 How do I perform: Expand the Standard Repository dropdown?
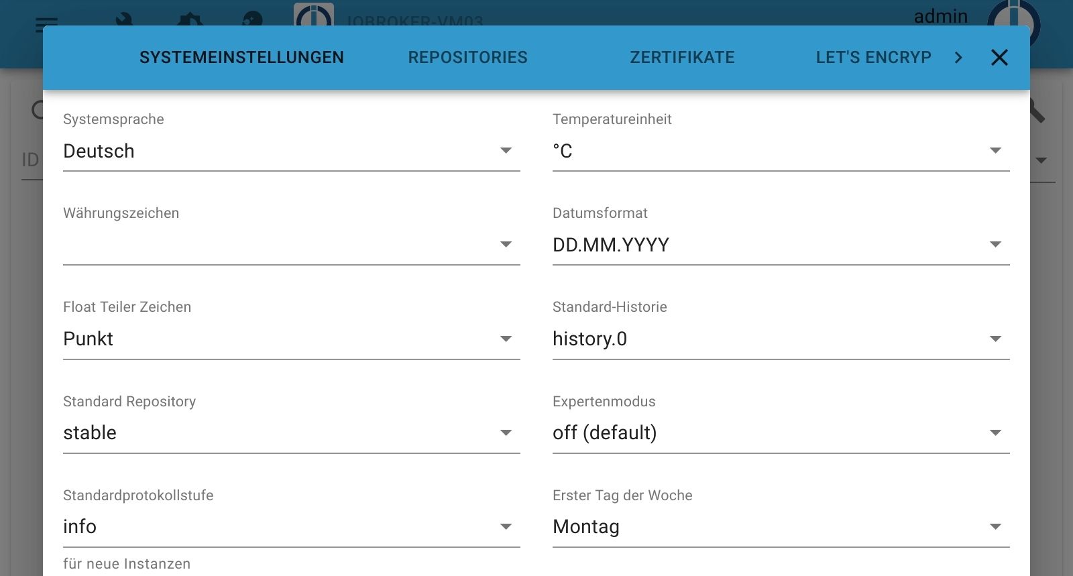click(291, 433)
